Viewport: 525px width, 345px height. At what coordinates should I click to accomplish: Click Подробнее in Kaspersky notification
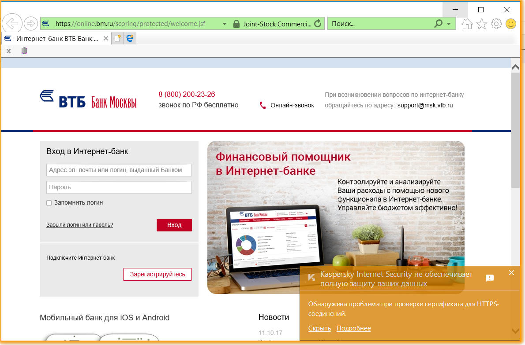coord(353,328)
